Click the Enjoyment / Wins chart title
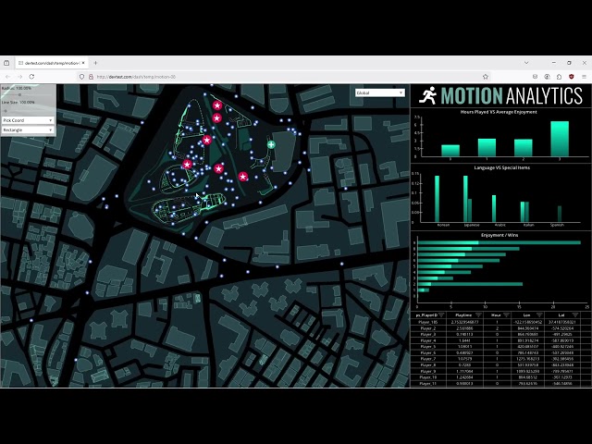The height and width of the screenshot is (444, 592). [499, 235]
